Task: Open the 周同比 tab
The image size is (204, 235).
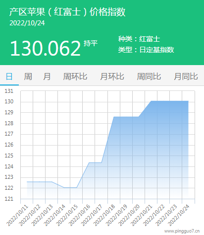Action: click(149, 77)
